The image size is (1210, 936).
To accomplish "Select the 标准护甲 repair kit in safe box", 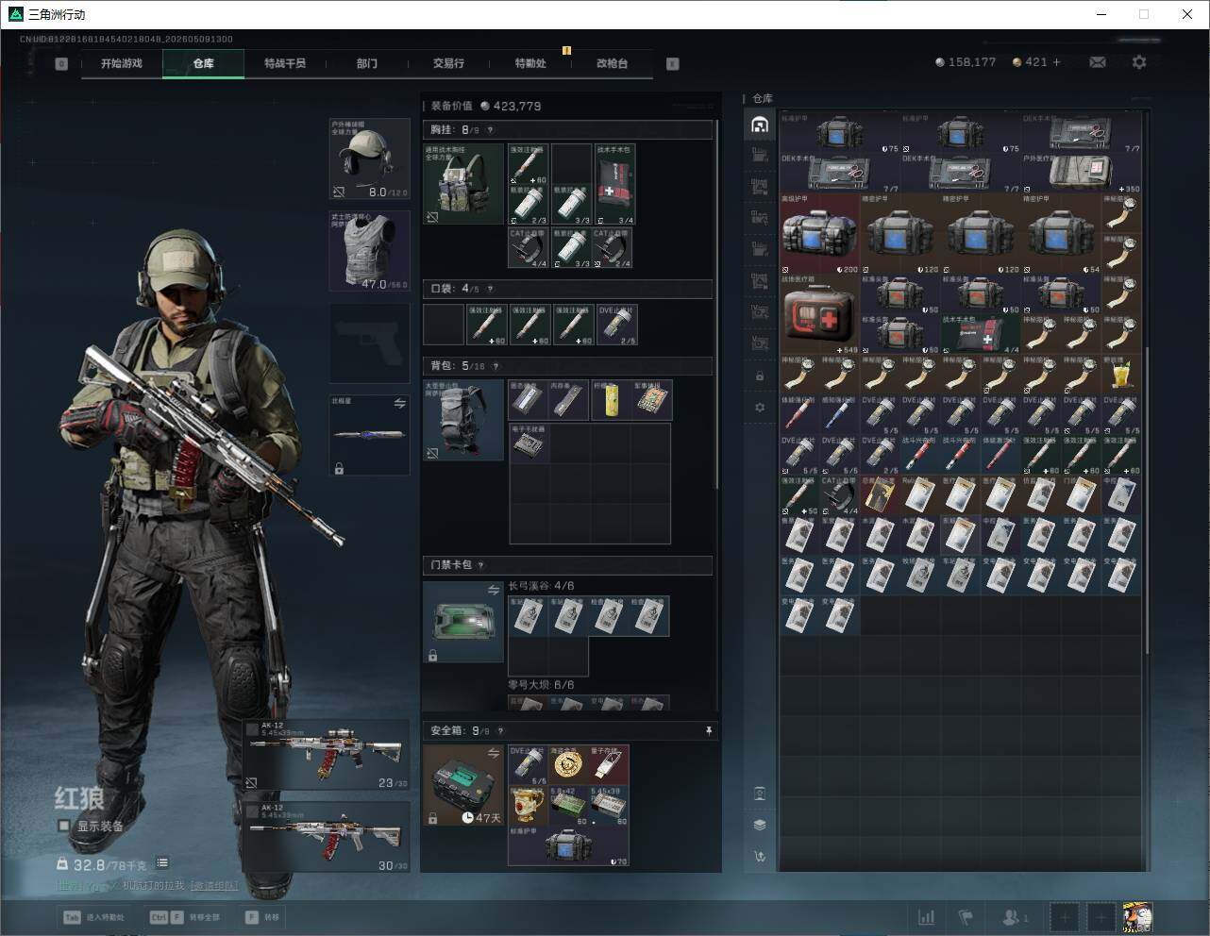I will [569, 846].
